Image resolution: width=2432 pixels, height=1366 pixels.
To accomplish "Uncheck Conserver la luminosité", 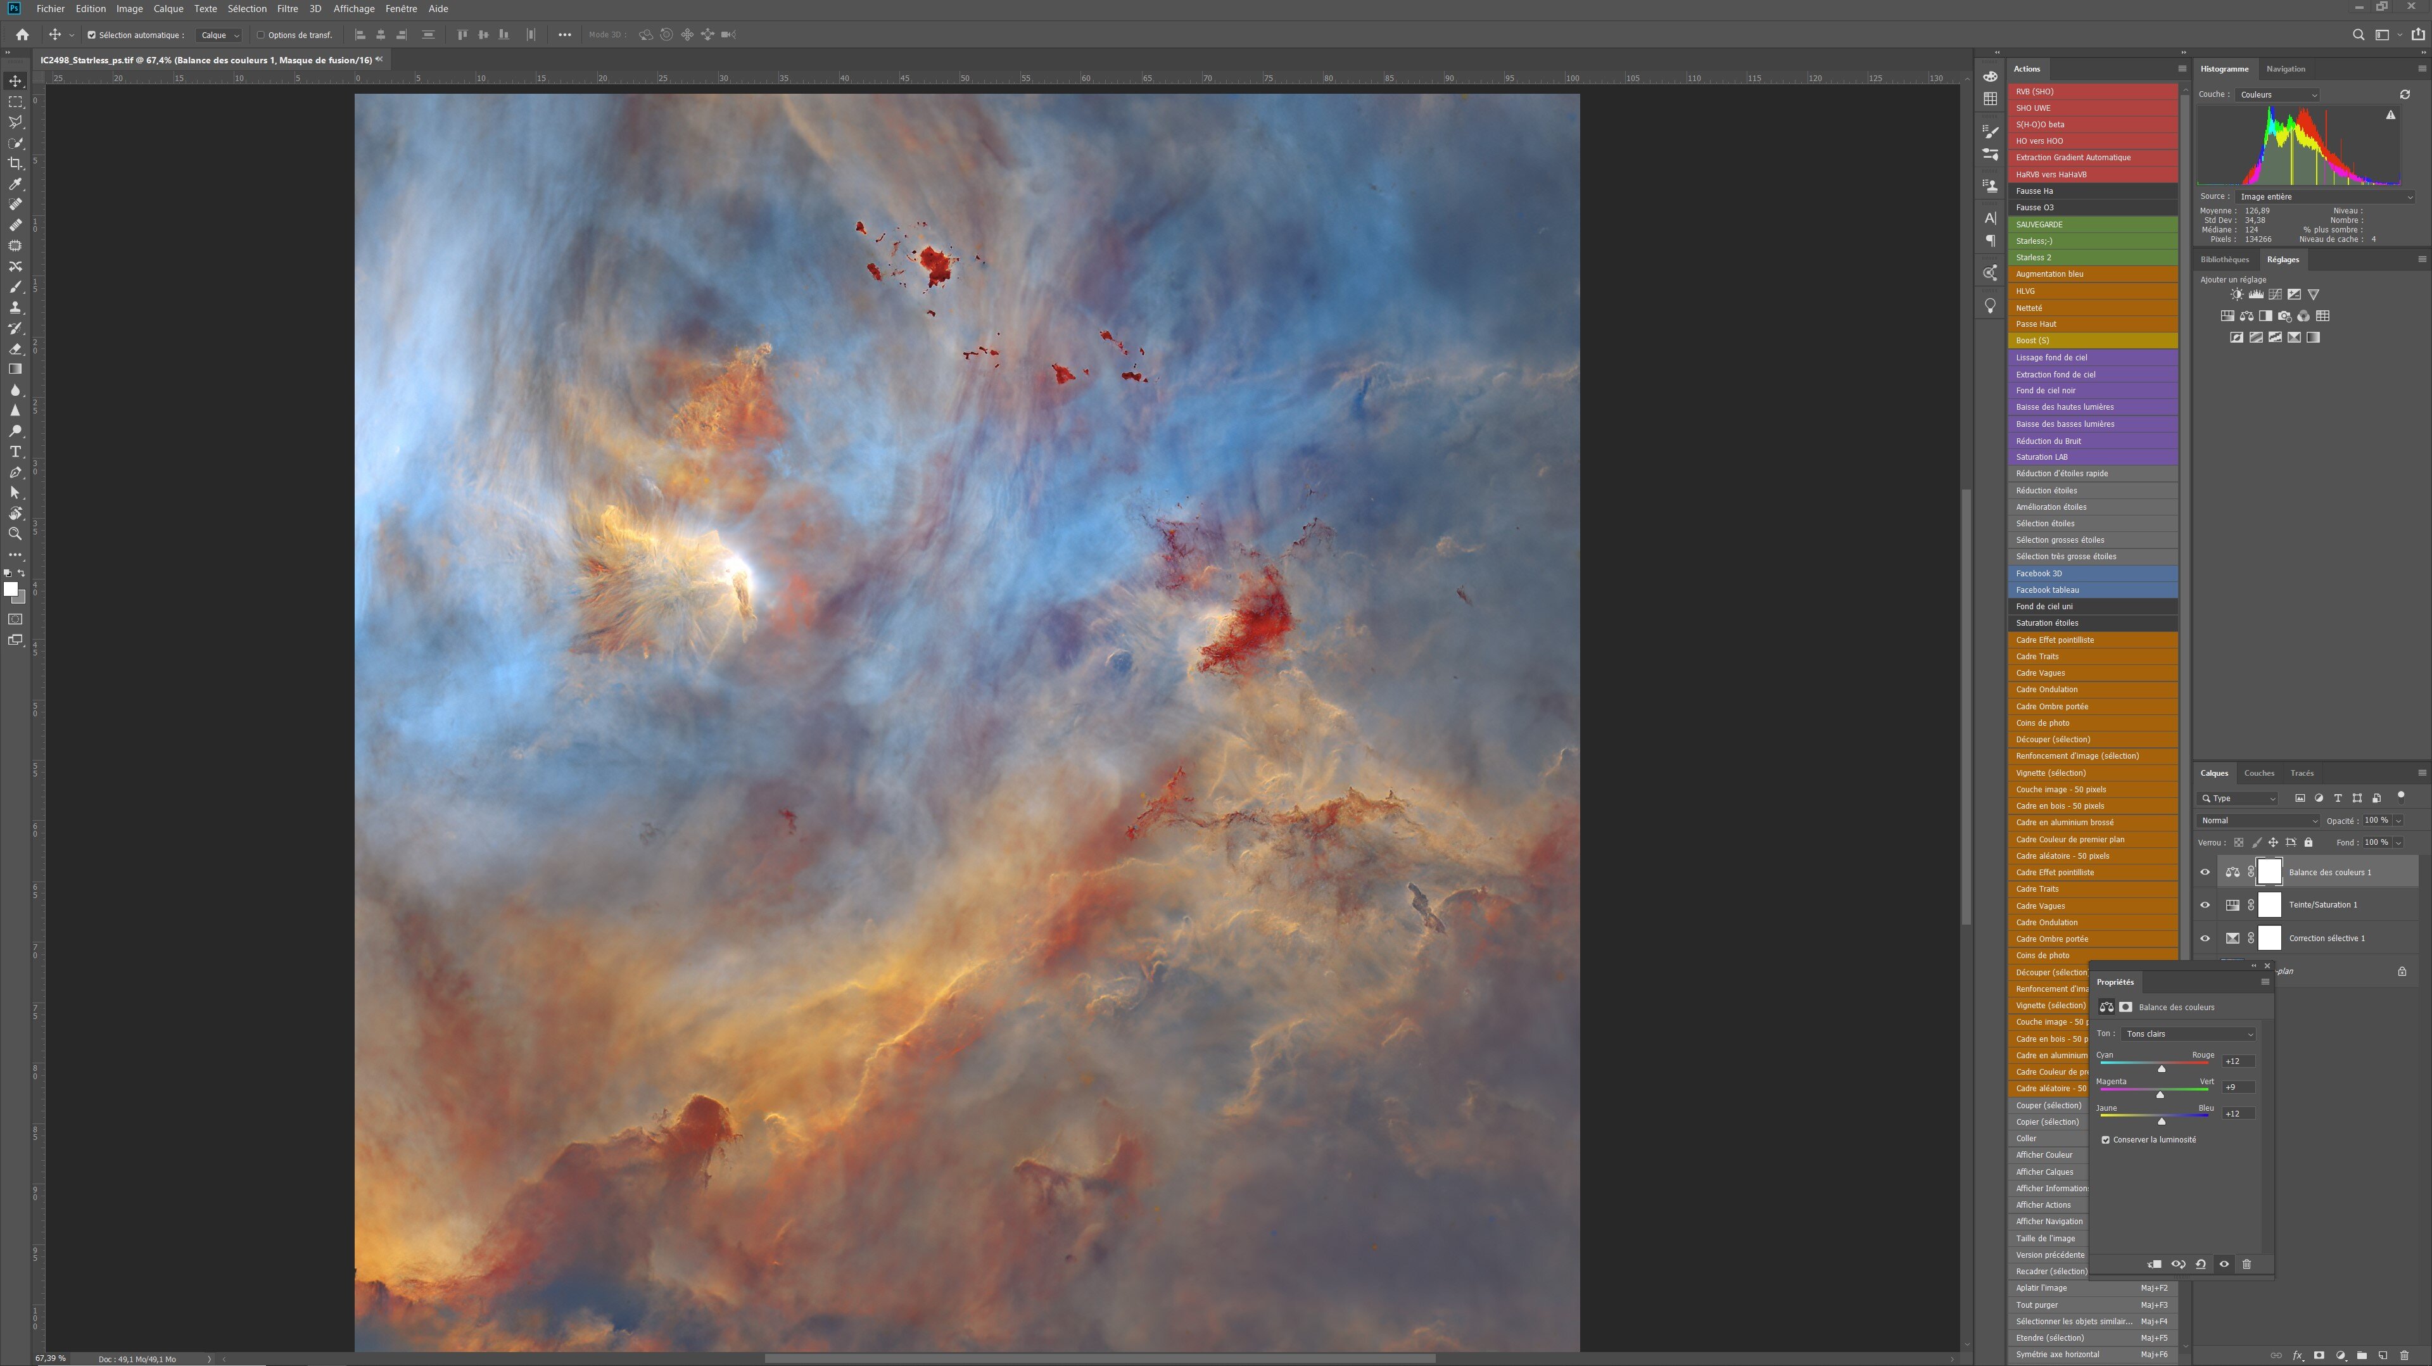I will click(2105, 1139).
